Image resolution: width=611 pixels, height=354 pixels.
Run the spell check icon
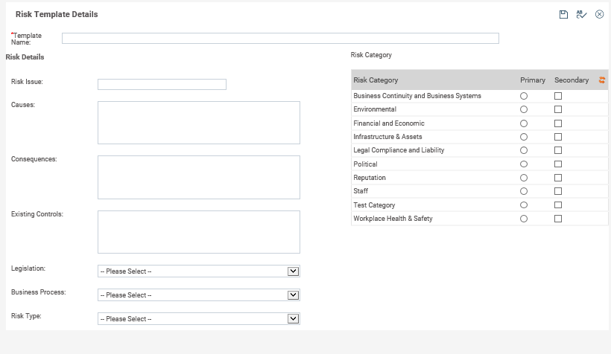click(x=581, y=14)
